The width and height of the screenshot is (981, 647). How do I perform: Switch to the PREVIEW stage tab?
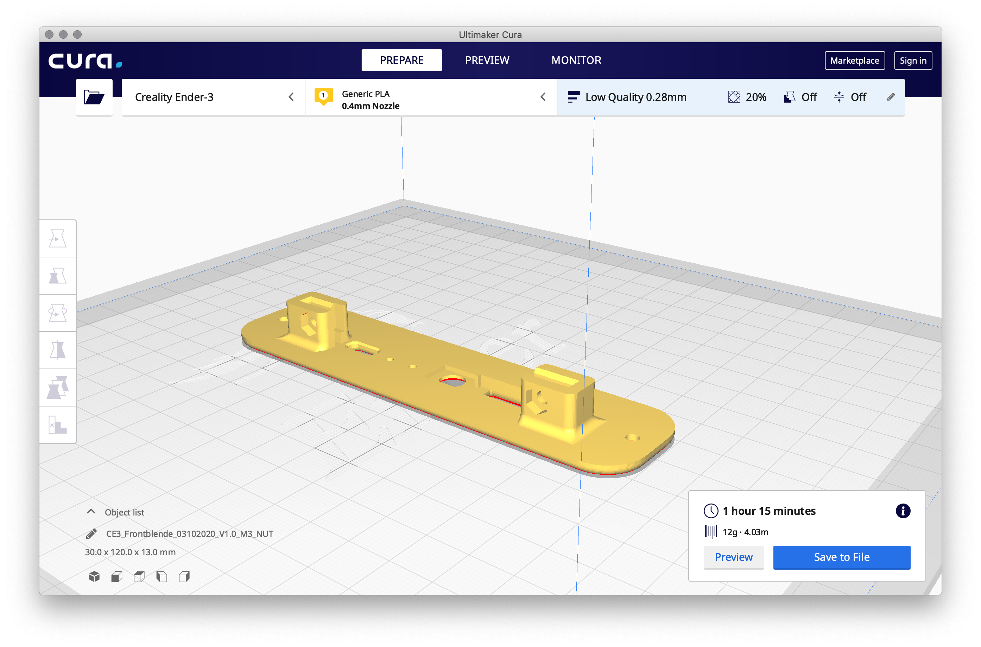point(487,60)
